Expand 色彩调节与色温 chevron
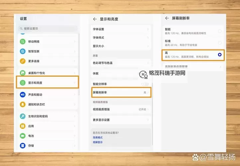The height and width of the screenshot is (166, 240). [148, 63]
